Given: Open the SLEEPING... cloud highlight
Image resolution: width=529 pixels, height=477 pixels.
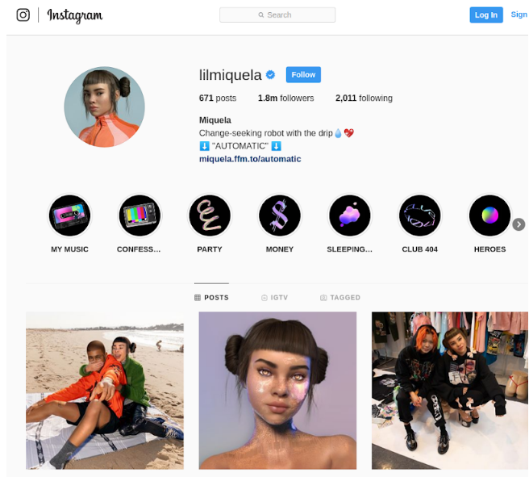Looking at the screenshot, I should click(x=350, y=215).
